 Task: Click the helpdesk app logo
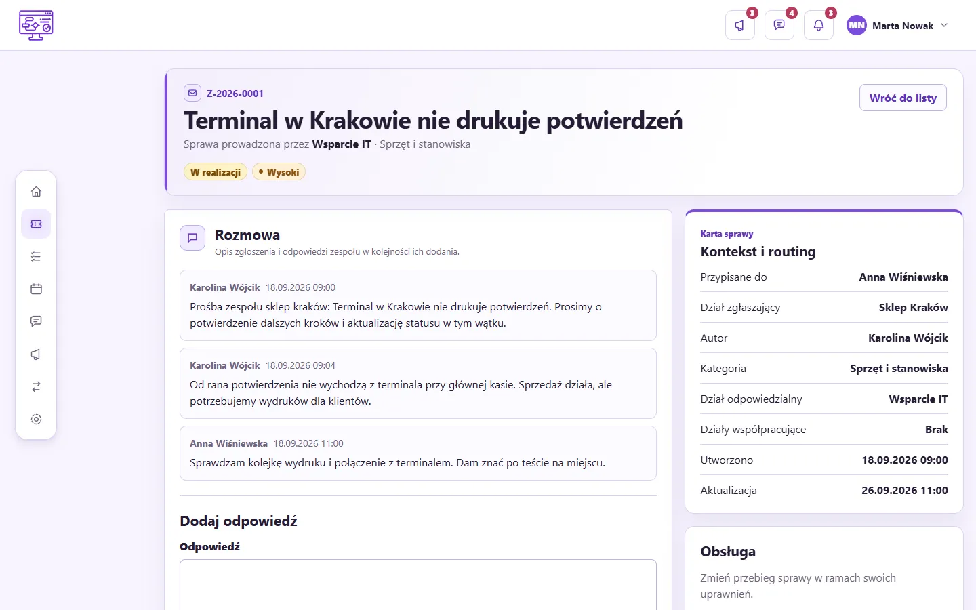36,25
